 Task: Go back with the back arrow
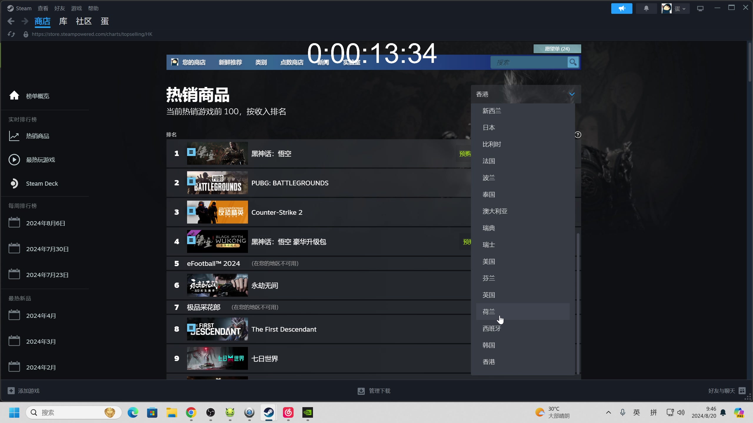(x=11, y=21)
